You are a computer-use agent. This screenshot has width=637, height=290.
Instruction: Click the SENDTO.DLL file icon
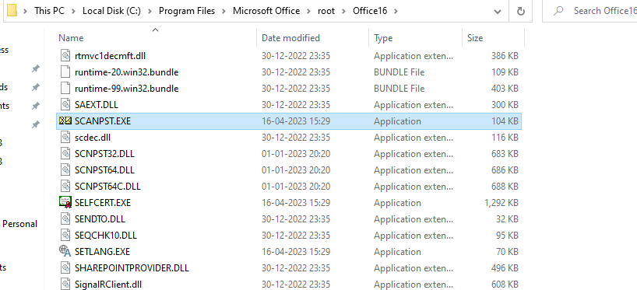(x=65, y=219)
